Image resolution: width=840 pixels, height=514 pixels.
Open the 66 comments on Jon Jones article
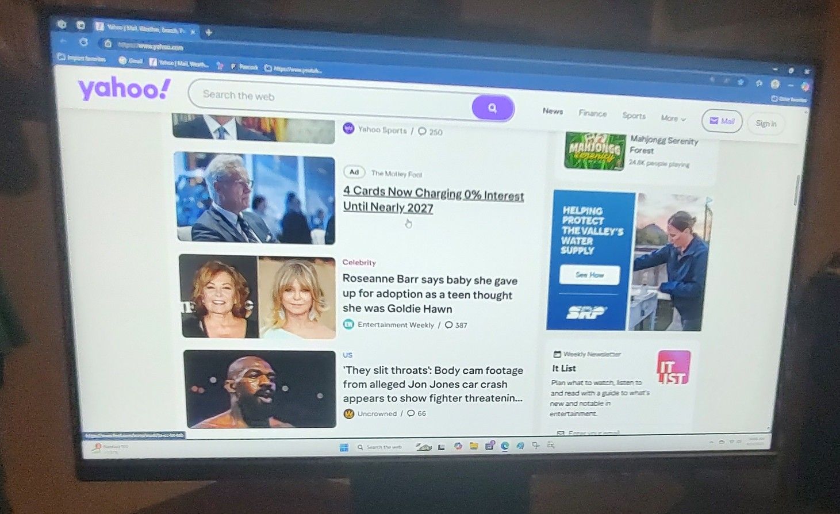point(417,413)
